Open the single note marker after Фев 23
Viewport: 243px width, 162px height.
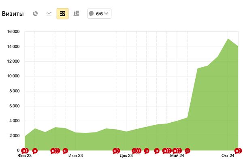pyautogui.click(x=35, y=151)
